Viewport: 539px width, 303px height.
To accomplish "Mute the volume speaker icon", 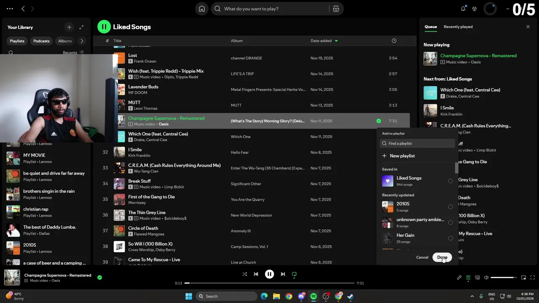I will (x=486, y=277).
